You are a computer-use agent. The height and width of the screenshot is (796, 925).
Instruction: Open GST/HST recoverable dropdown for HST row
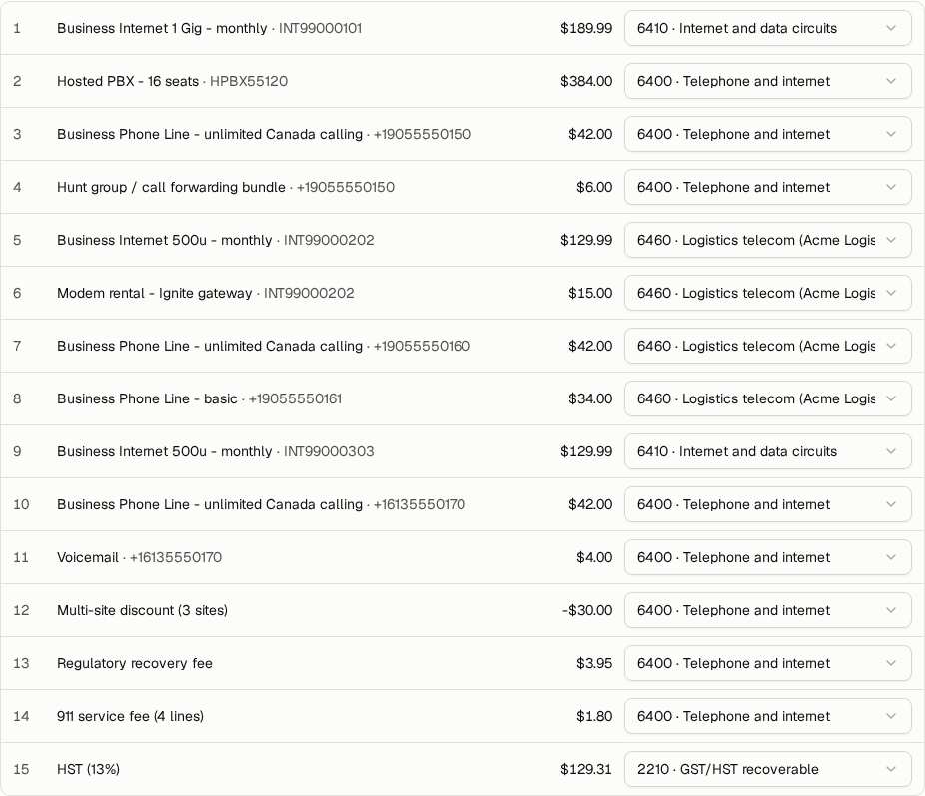(x=767, y=769)
